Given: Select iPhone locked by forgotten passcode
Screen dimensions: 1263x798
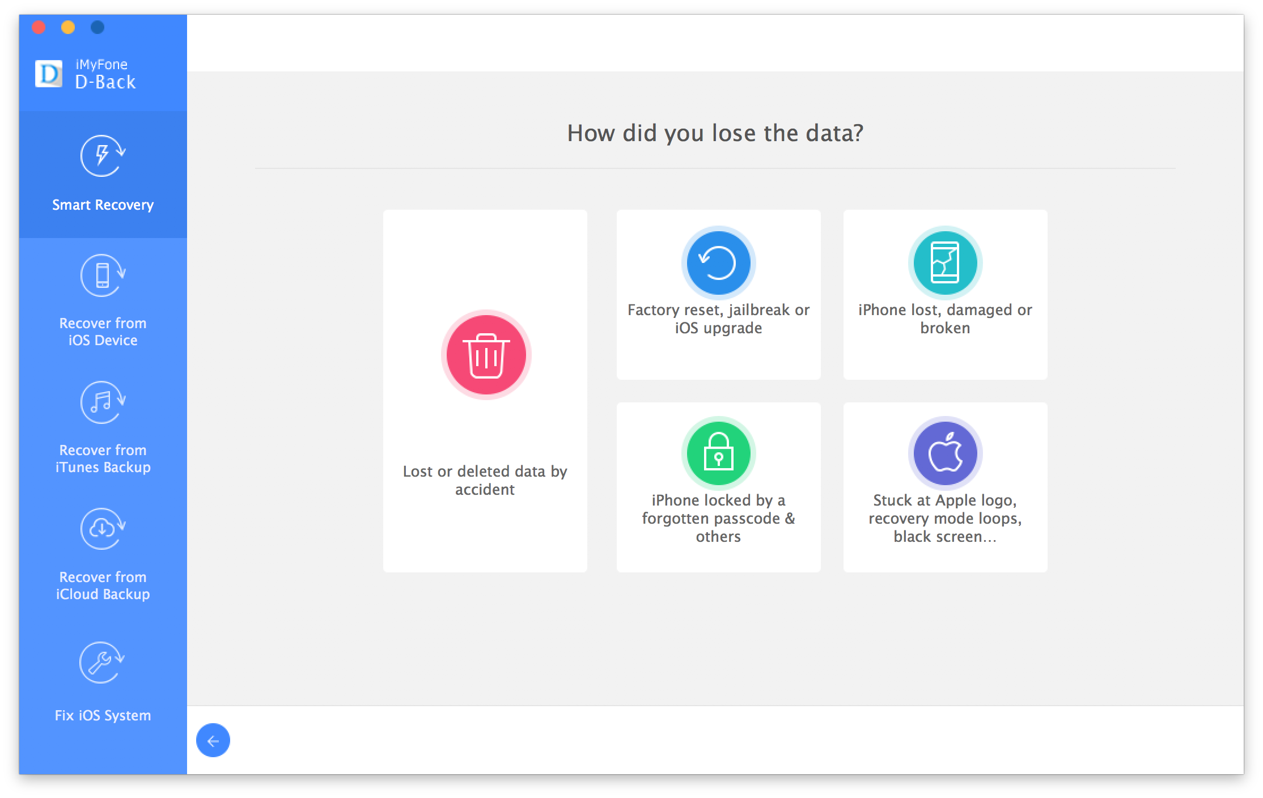Looking at the screenshot, I should click(720, 486).
